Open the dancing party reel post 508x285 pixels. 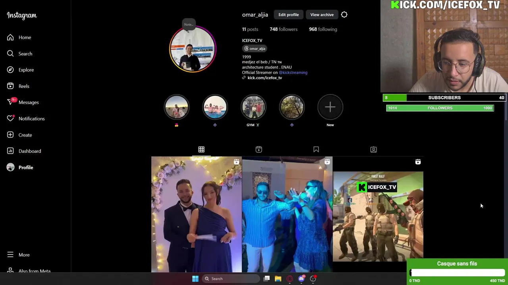287,215
